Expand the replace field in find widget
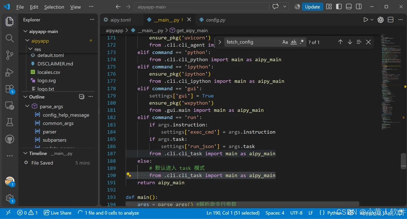 (x=220, y=42)
